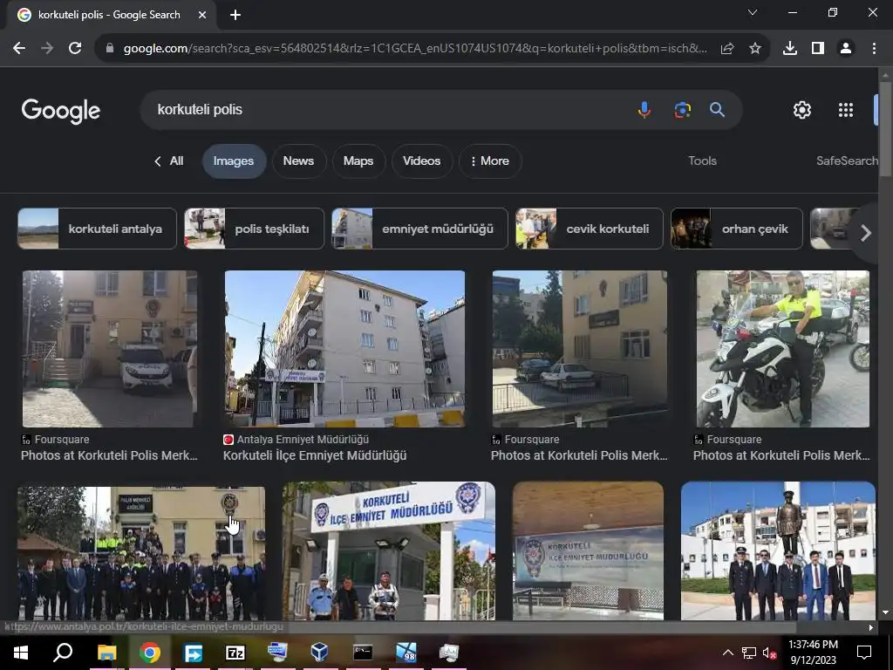Filter by cevik korkuteli chip

(590, 229)
